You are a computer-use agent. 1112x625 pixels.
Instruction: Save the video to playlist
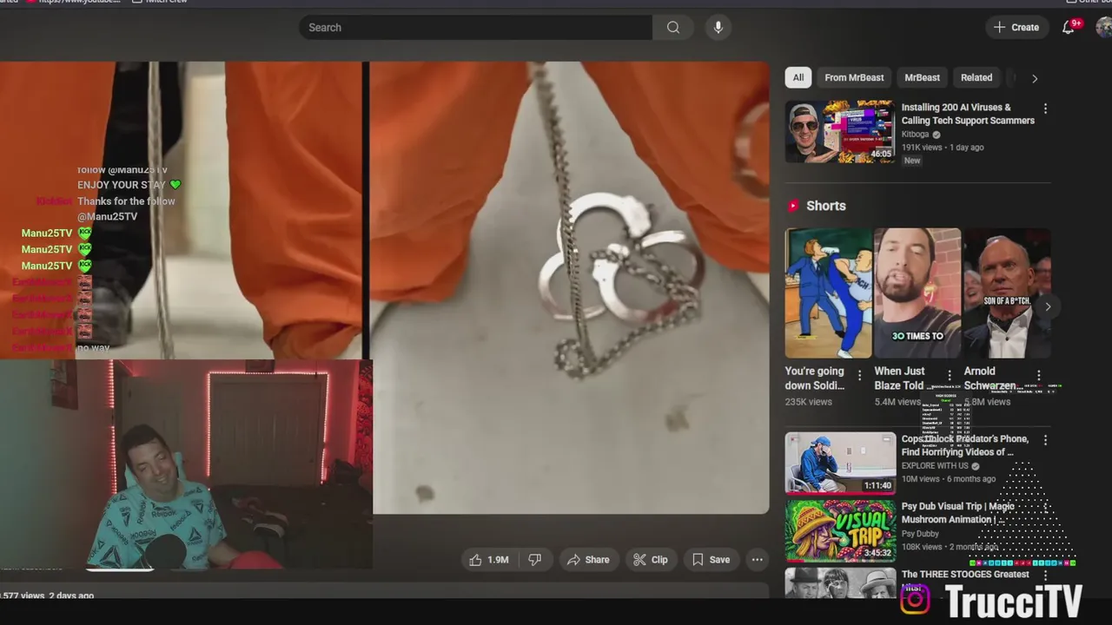click(711, 560)
